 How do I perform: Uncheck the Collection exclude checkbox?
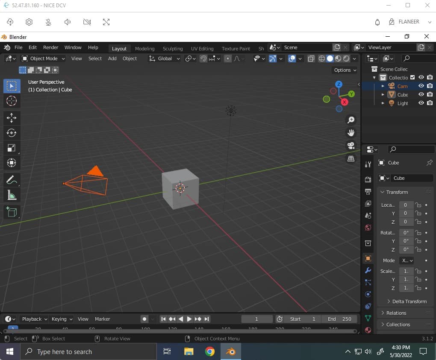[412, 77]
